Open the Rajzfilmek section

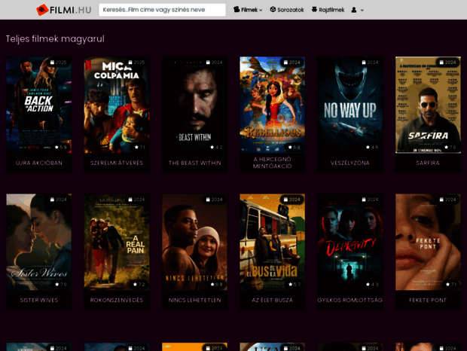pyautogui.click(x=328, y=10)
